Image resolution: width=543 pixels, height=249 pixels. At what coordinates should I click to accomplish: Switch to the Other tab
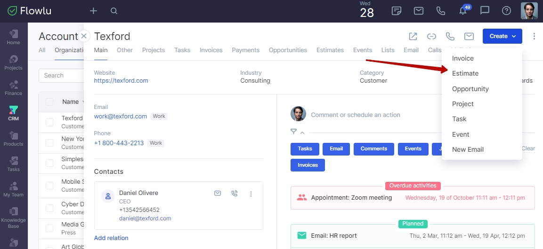point(125,50)
